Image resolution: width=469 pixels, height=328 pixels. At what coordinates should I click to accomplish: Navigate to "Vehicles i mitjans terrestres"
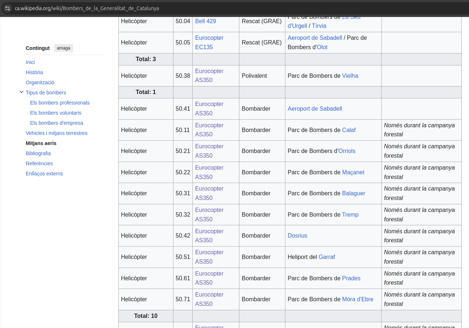tap(56, 133)
